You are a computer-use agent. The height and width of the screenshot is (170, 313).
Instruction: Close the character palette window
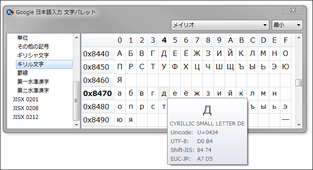click(293, 10)
